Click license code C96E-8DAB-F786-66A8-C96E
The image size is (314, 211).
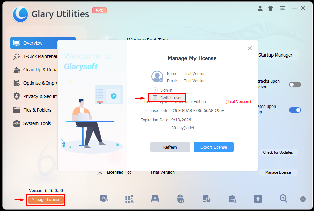[x=198, y=110]
